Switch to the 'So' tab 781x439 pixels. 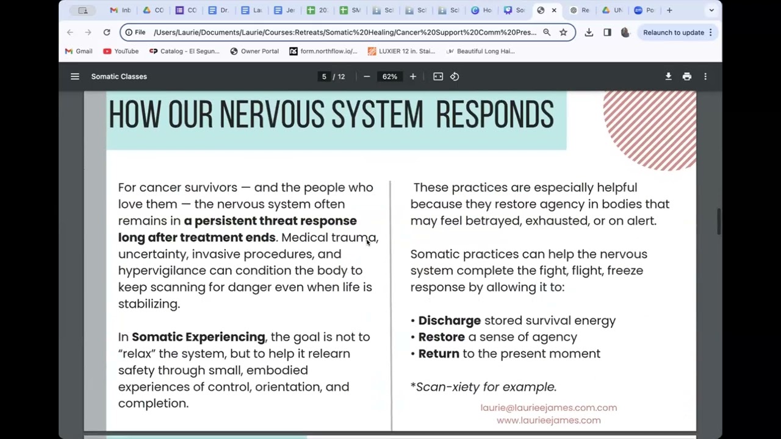[514, 10]
